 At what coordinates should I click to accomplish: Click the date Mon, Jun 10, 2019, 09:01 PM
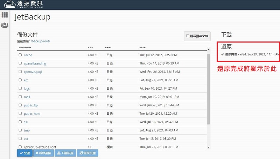(x=159, y=97)
